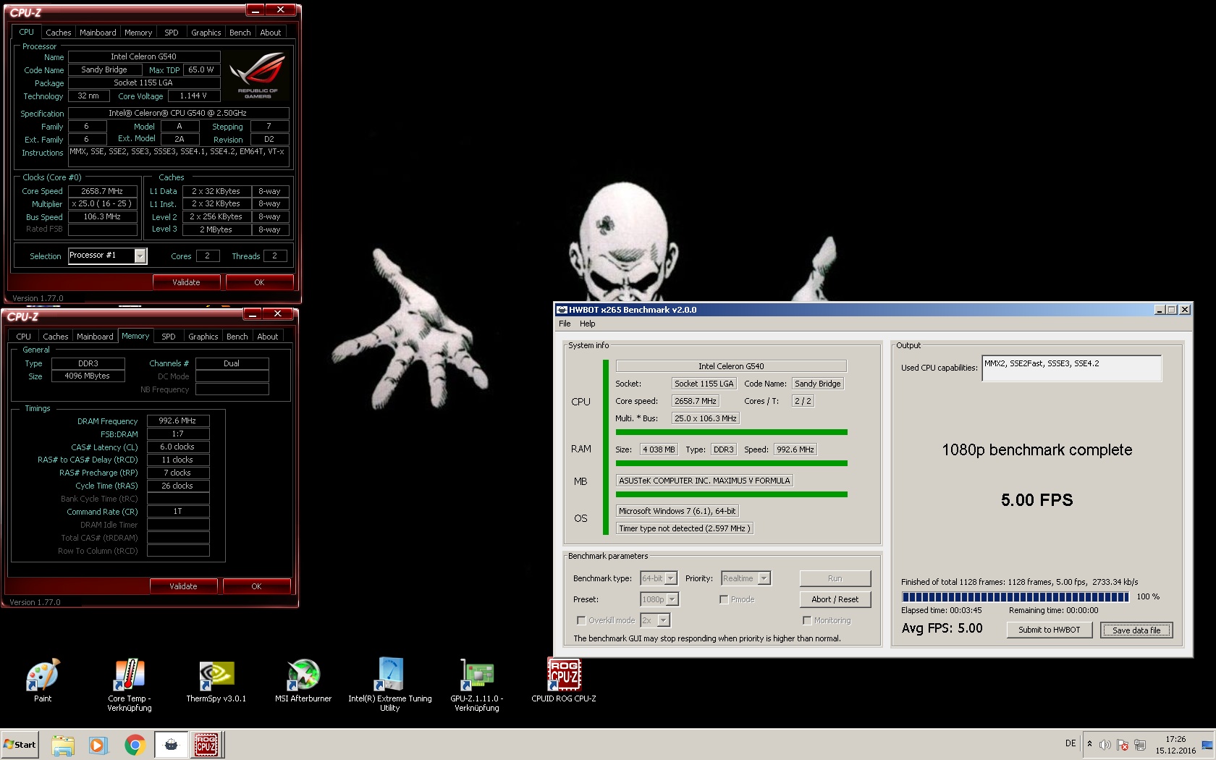Open Windows Explorer from taskbar
This screenshot has height=760, width=1216.
(63, 745)
